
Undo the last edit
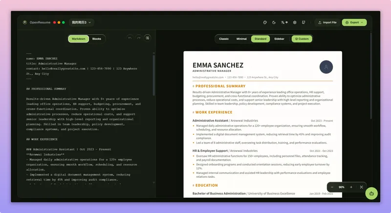click(x=130, y=38)
